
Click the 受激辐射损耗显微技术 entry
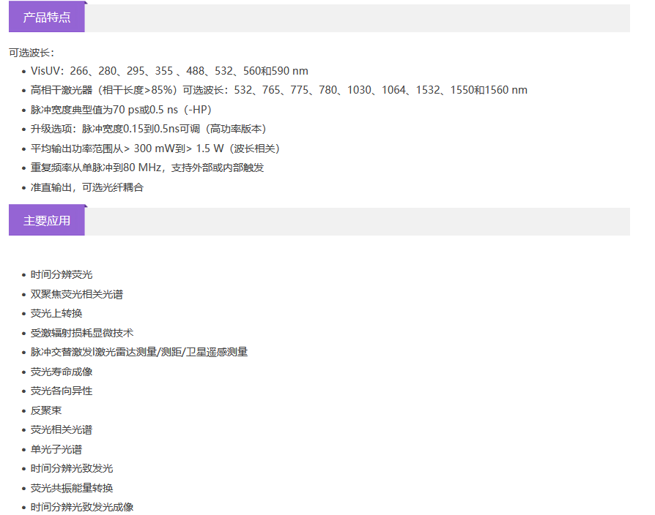[82, 333]
